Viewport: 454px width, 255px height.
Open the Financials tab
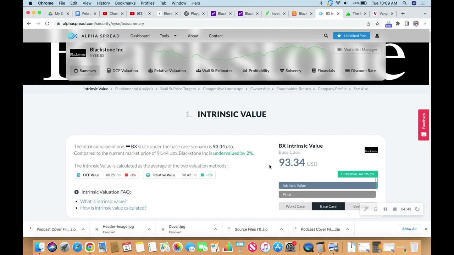click(323, 71)
